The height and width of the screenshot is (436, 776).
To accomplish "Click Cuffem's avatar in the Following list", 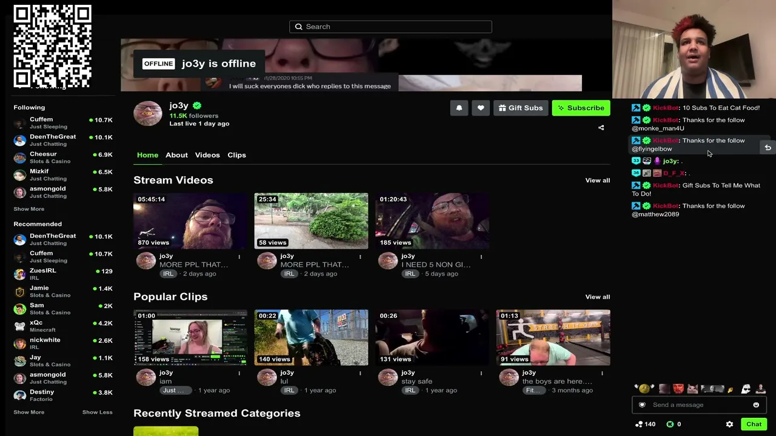I will (x=20, y=123).
